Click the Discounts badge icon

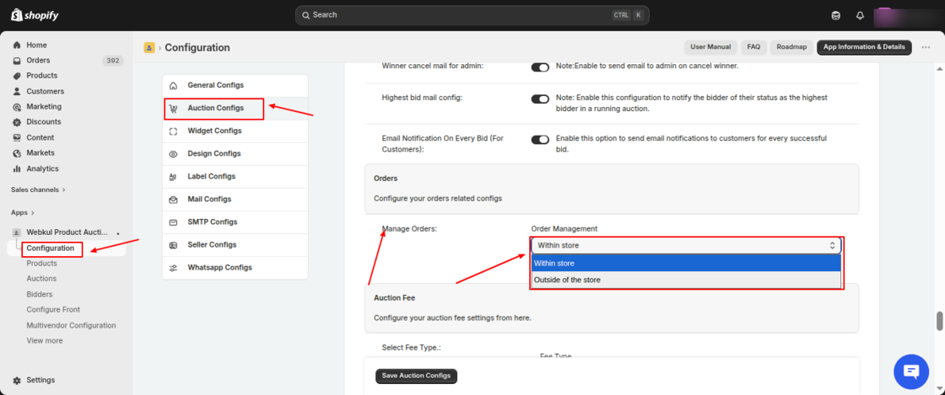(17, 122)
